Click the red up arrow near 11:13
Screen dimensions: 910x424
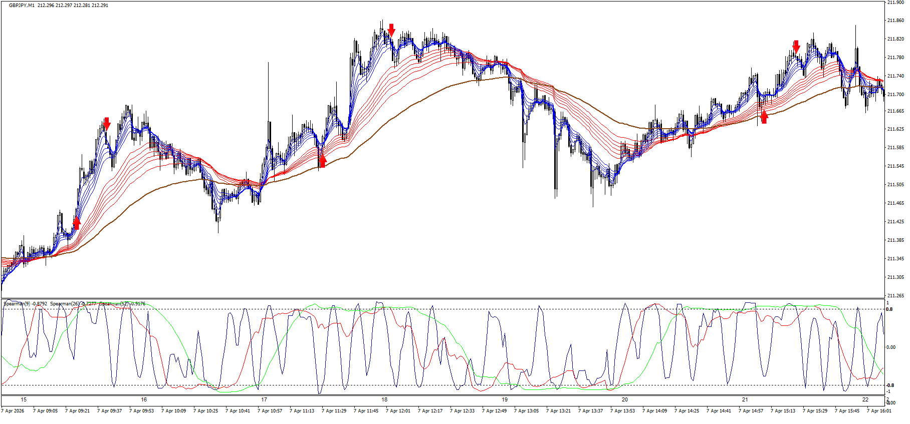coord(322,161)
